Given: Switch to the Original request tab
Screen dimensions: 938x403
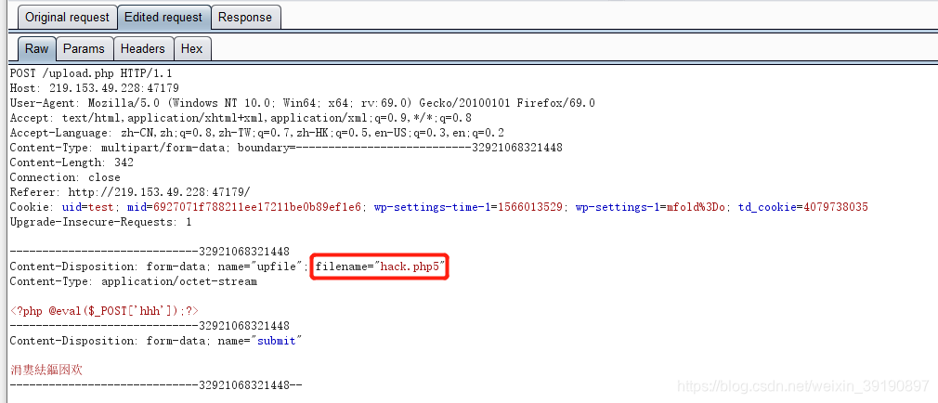Looking at the screenshot, I should point(67,18).
